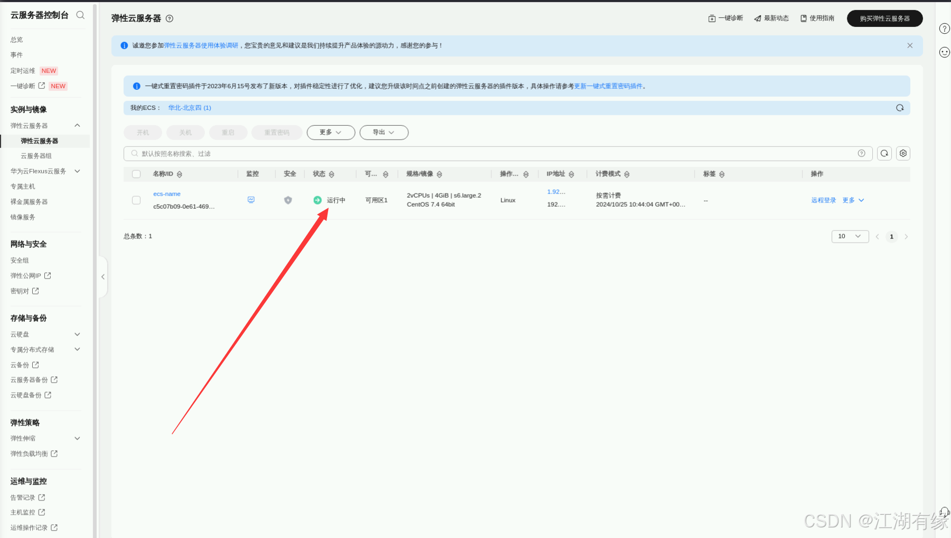Open the 10 per page size dropdown

850,236
